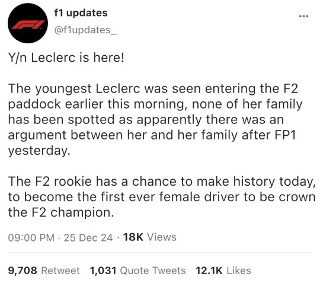320x283 pixels.
Task: Click the paragraph about the F2 paddock
Action: click(x=155, y=119)
